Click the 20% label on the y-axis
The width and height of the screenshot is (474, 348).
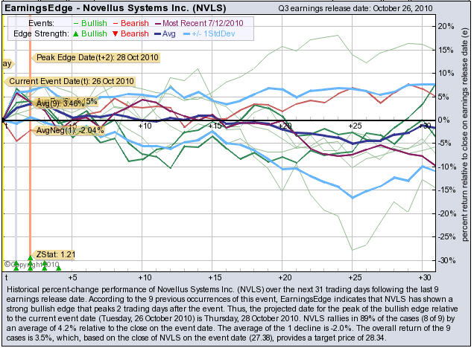pos(446,26)
